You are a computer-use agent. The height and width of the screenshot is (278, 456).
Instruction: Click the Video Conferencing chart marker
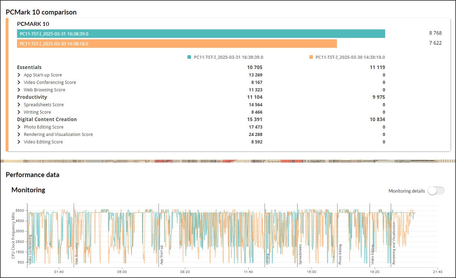click(x=30, y=249)
